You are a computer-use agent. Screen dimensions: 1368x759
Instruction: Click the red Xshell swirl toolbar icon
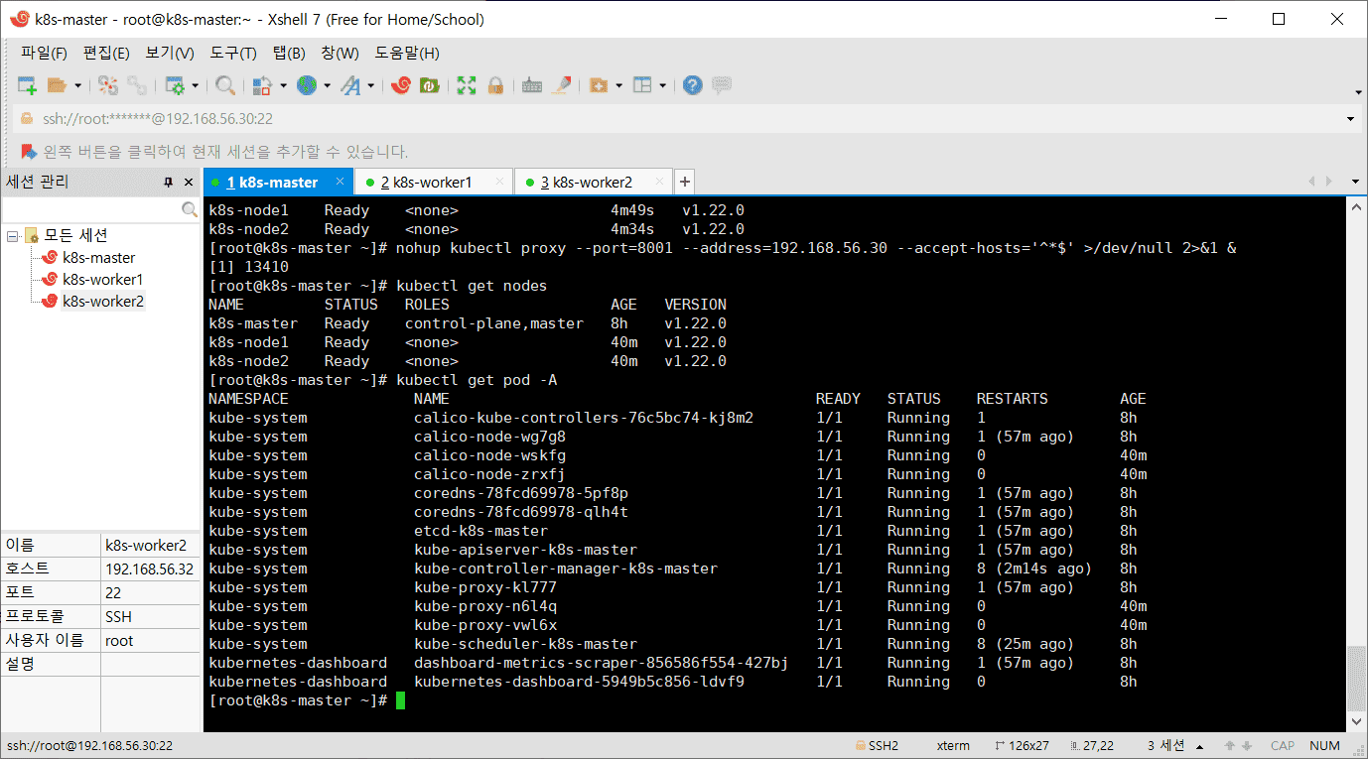pos(401,85)
